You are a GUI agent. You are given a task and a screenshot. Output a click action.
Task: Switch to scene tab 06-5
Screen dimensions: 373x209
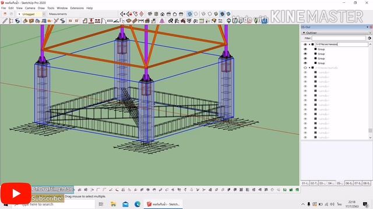coord(349,183)
